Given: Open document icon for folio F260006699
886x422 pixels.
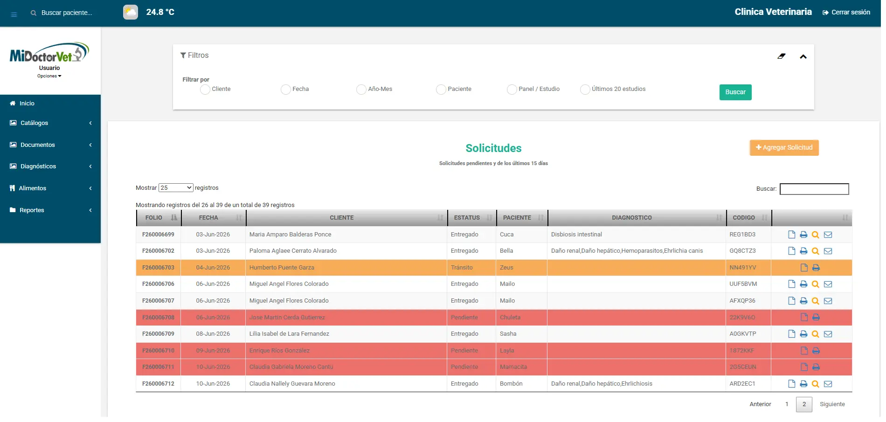Looking at the screenshot, I should coord(791,235).
